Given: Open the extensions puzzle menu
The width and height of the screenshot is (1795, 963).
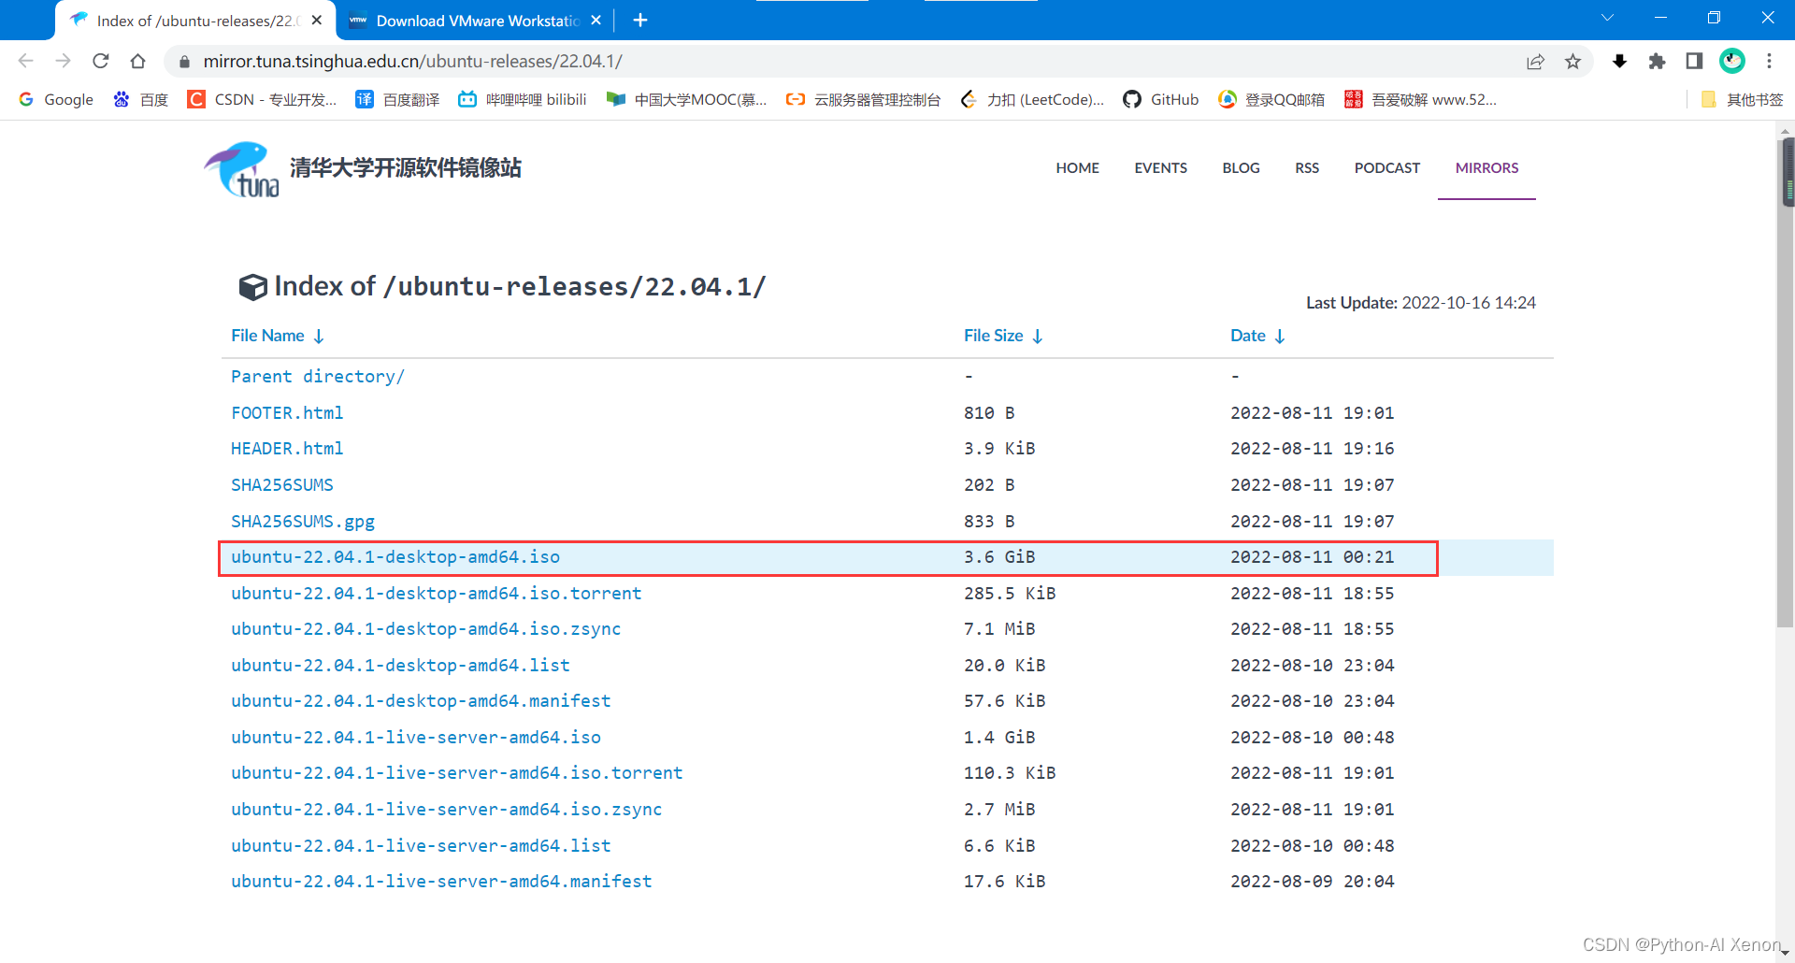Looking at the screenshot, I should (x=1657, y=62).
